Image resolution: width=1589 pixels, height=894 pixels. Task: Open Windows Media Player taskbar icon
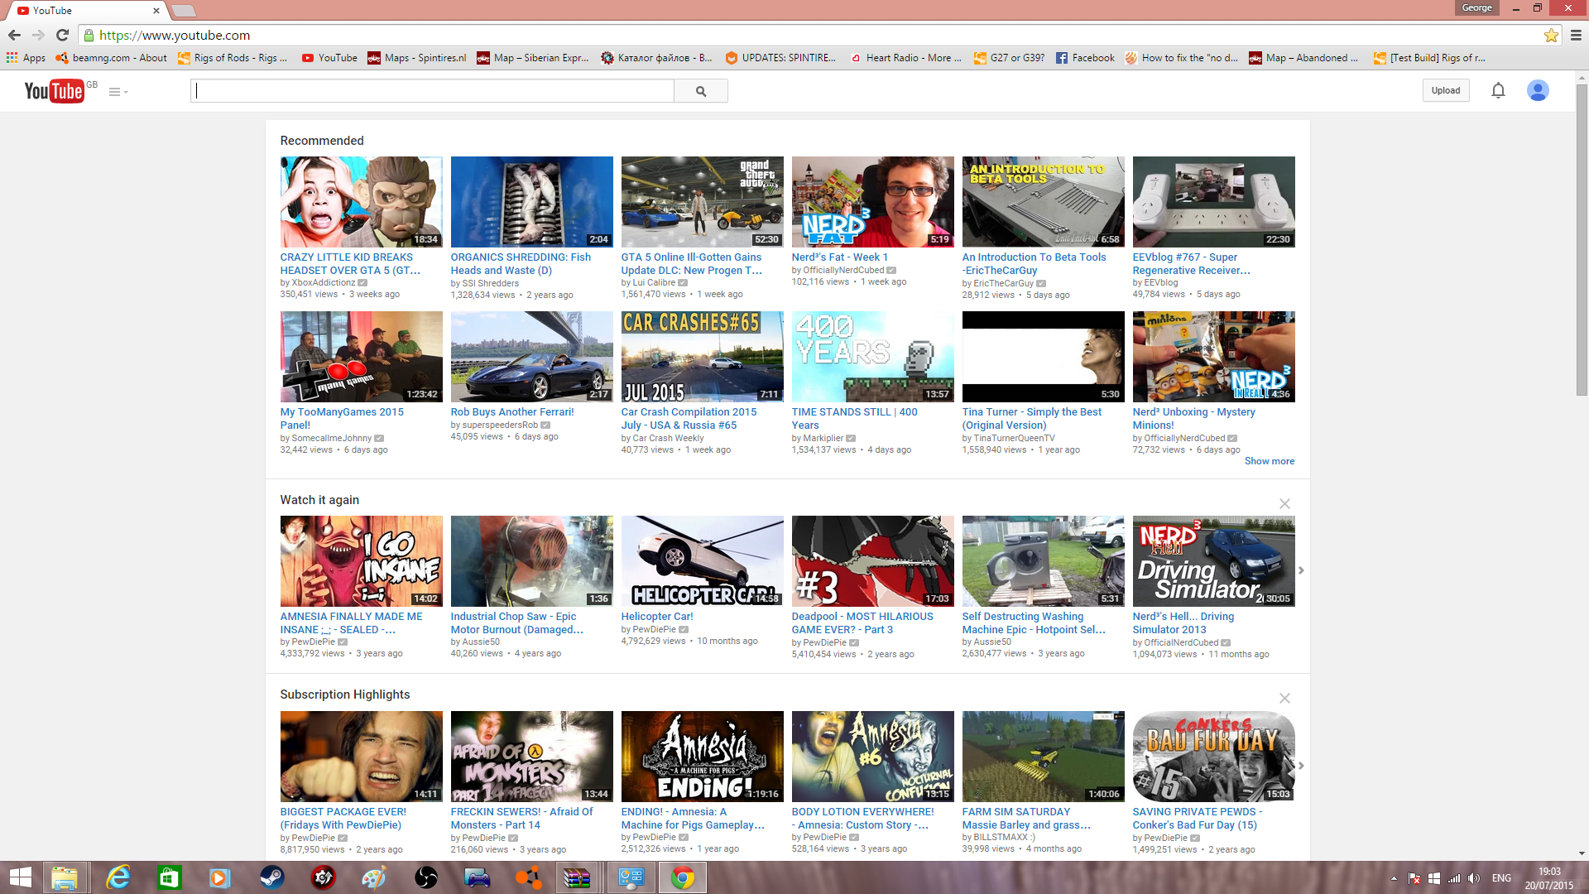(219, 877)
